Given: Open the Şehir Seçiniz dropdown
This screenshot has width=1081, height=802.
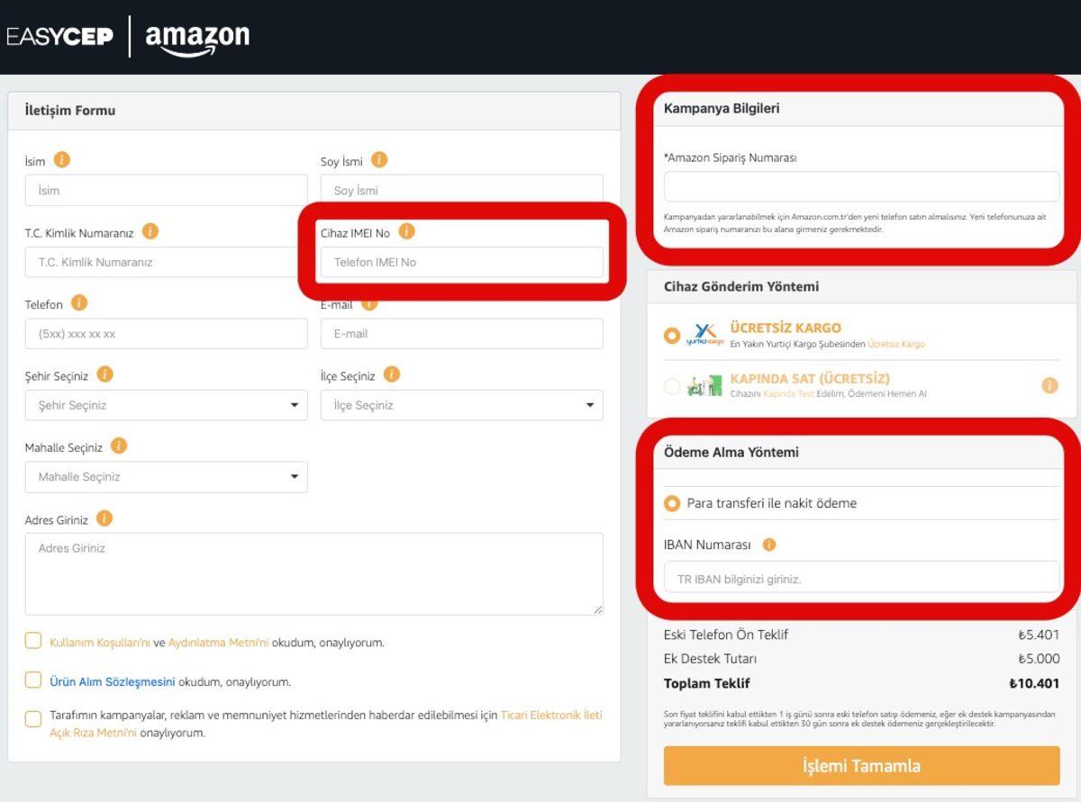Looking at the screenshot, I should click(166, 405).
